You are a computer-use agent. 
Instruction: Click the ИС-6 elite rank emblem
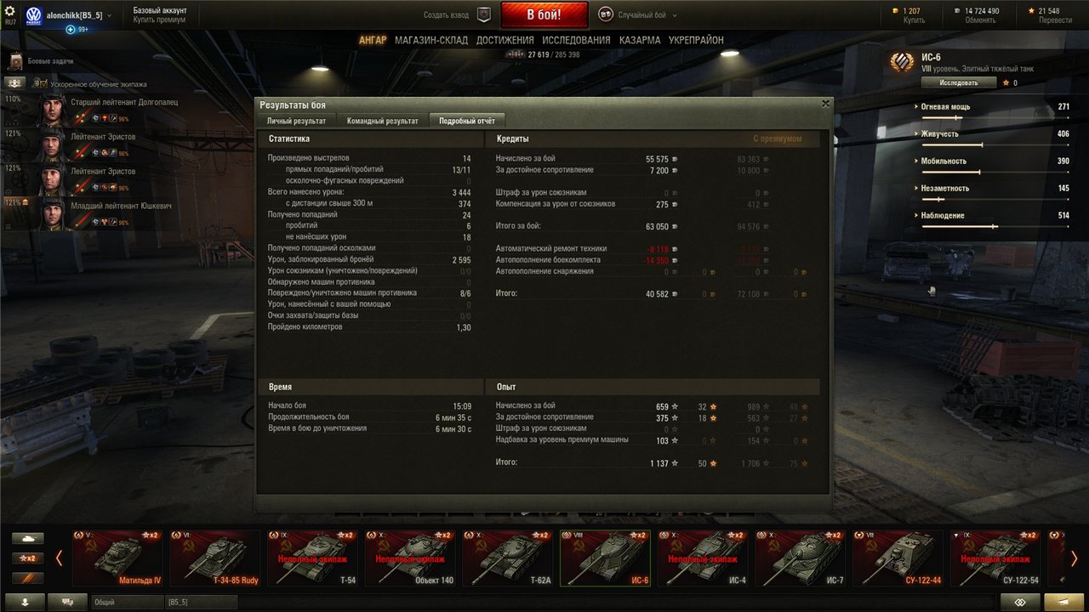902,62
